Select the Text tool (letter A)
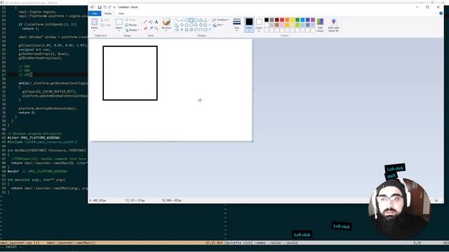449x252 pixels. 156,22
